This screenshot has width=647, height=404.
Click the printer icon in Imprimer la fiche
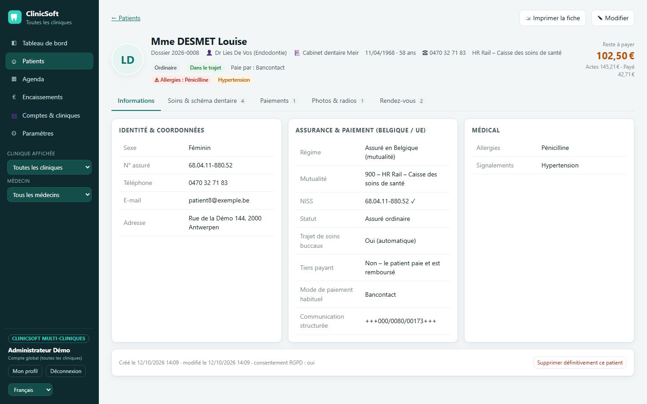[x=528, y=18]
